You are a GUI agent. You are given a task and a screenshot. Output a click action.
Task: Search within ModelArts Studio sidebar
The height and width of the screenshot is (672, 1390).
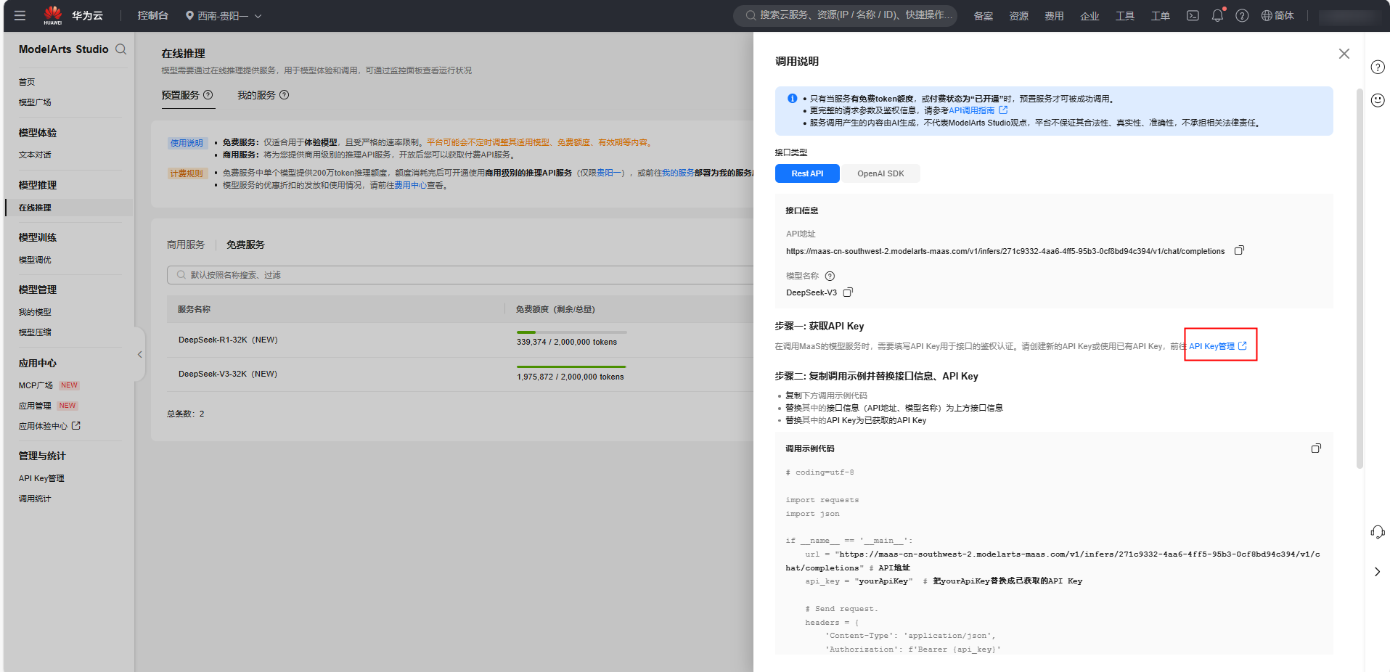tap(121, 49)
